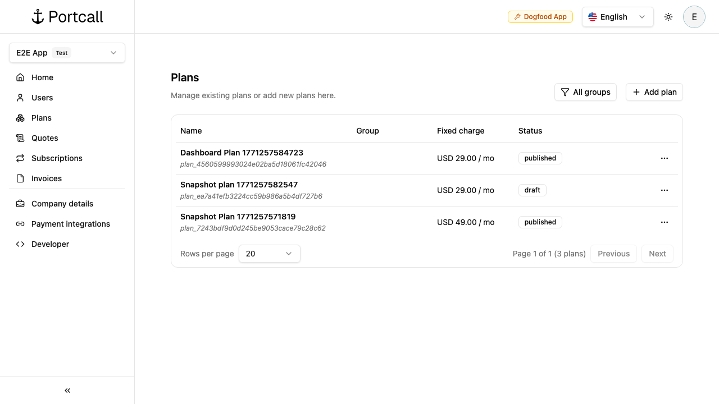Collapse the sidebar with the double chevron
Image resolution: width=719 pixels, height=404 pixels.
point(67,391)
